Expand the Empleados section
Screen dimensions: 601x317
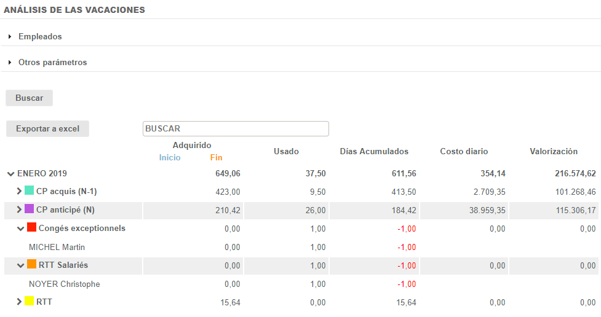pos(39,36)
